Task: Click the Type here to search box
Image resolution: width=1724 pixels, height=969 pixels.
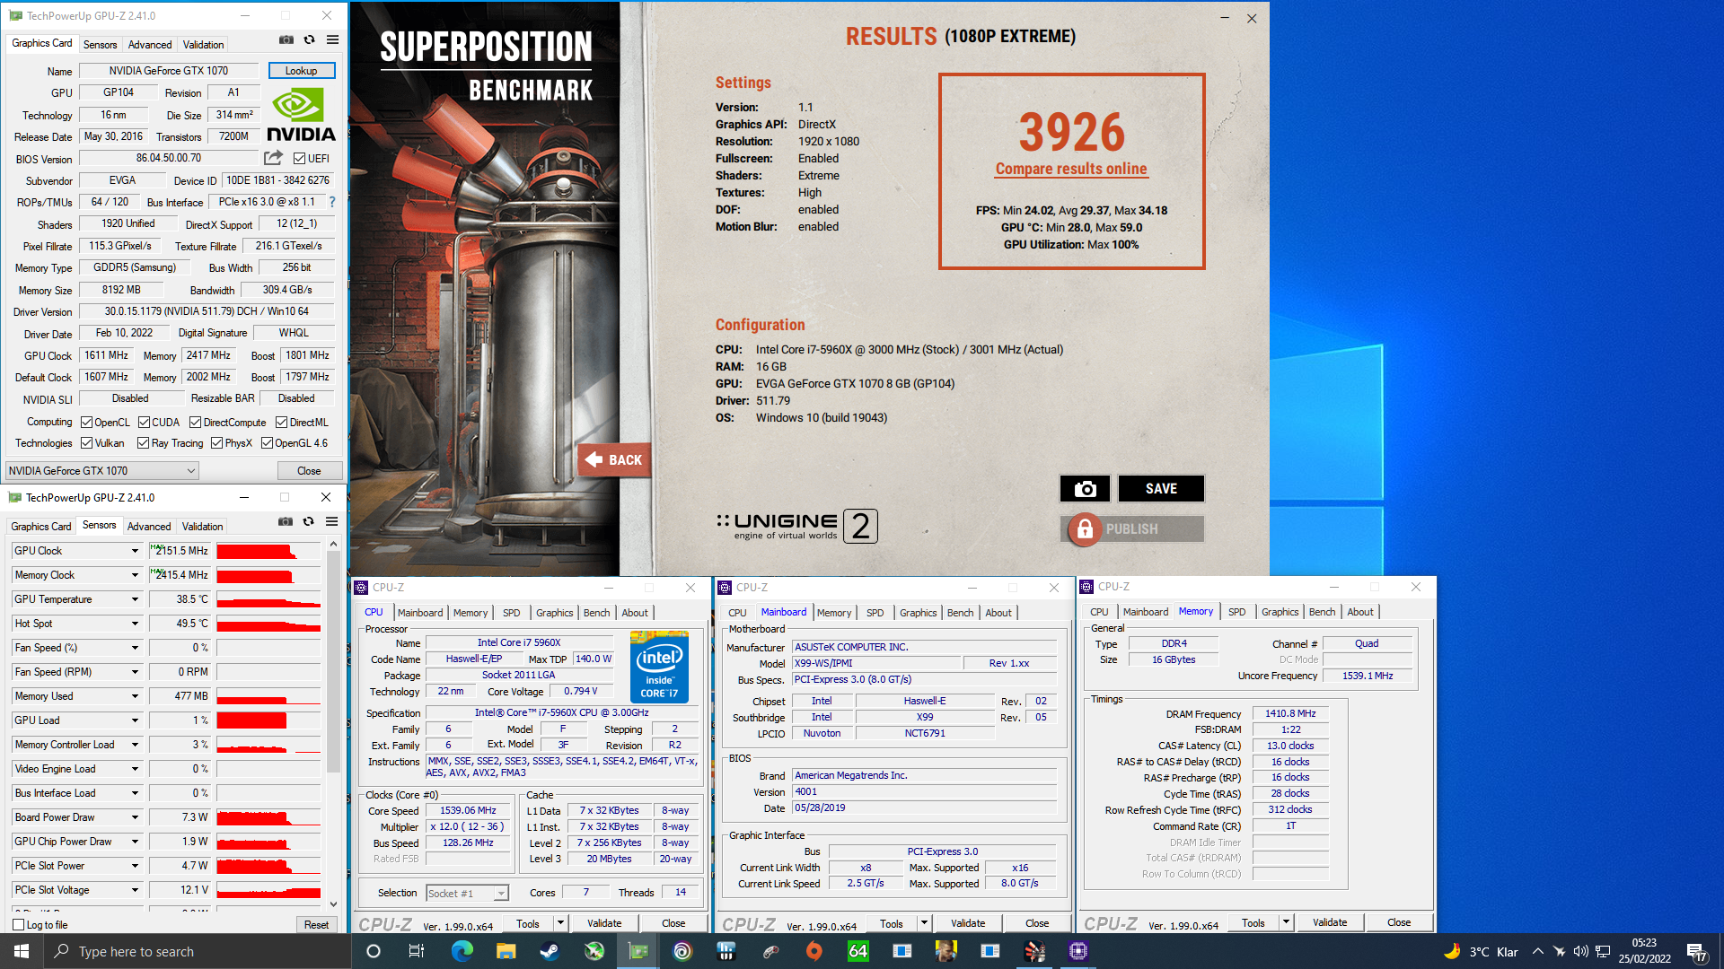Action: coord(197,951)
